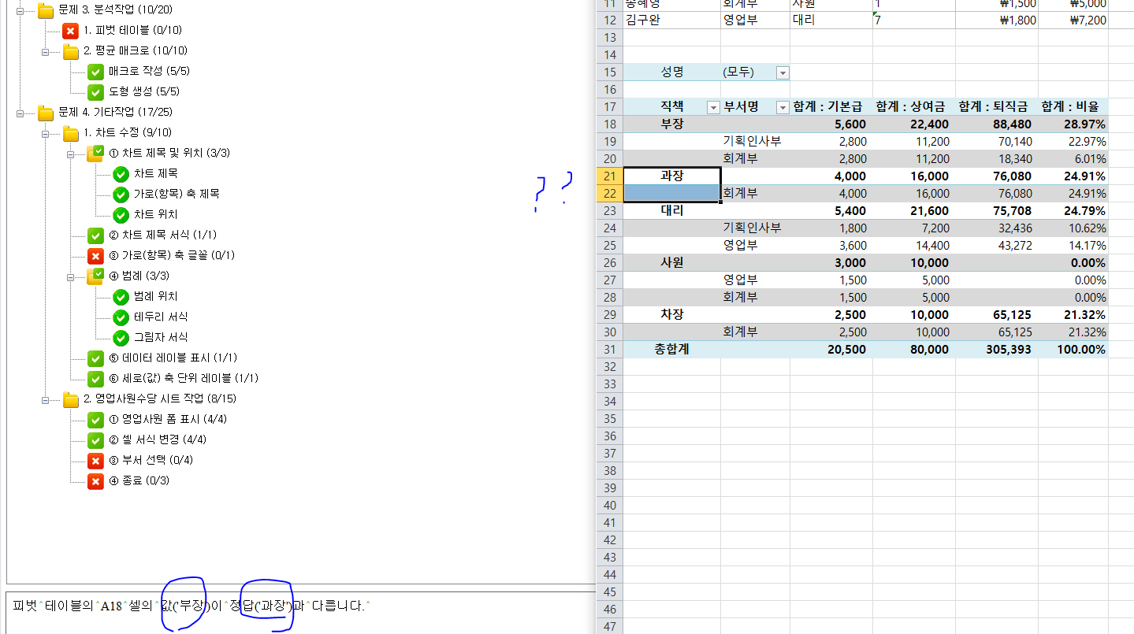Click green check icon for 매크로 작성

(95, 72)
